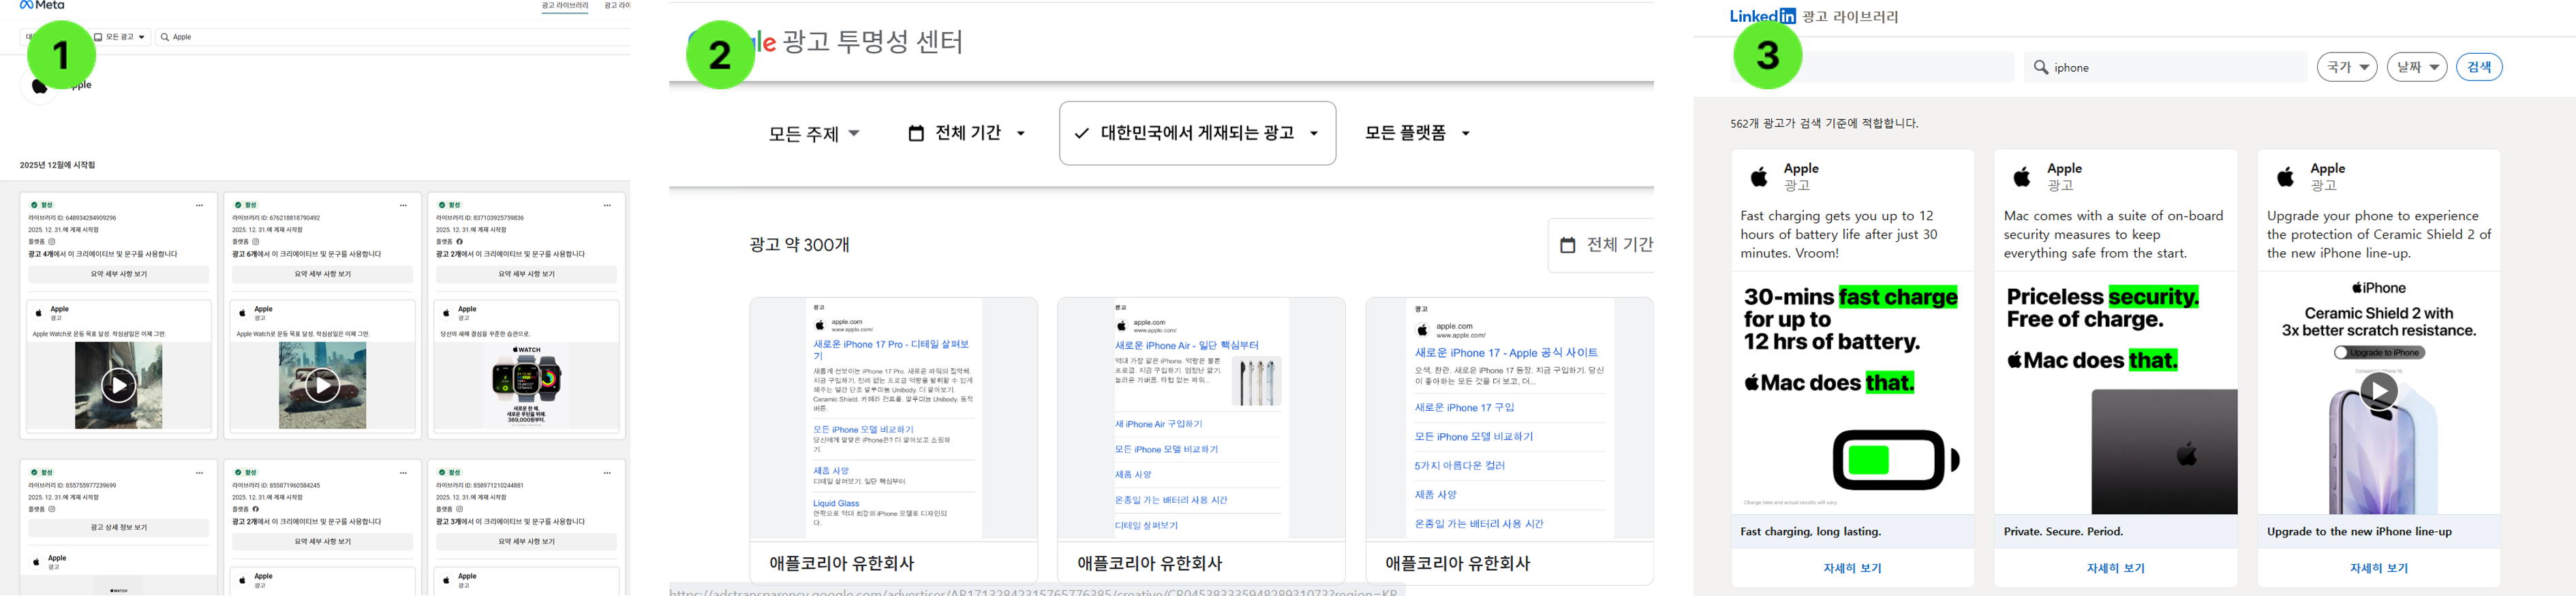The width and height of the screenshot is (2576, 596).
Task: Play the first Apple Watch video ad
Action: [119, 385]
